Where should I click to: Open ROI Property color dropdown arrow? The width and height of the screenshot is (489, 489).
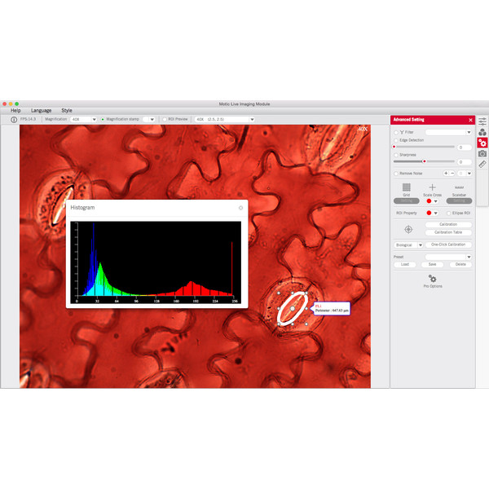[x=436, y=213]
